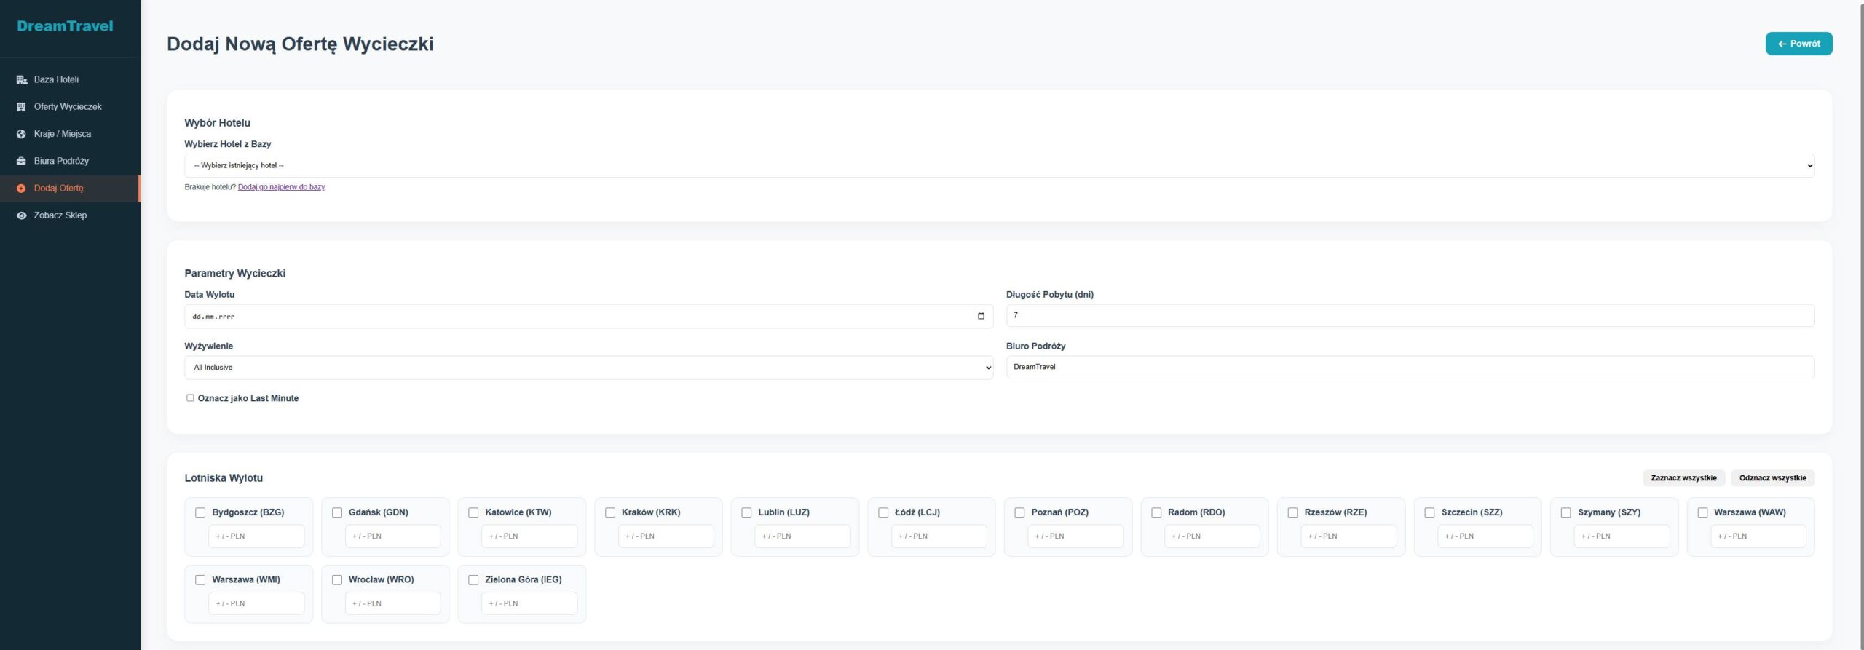The height and width of the screenshot is (650, 1864).
Task: Check the Kraków (KRK) airport checkbox
Action: (x=610, y=512)
